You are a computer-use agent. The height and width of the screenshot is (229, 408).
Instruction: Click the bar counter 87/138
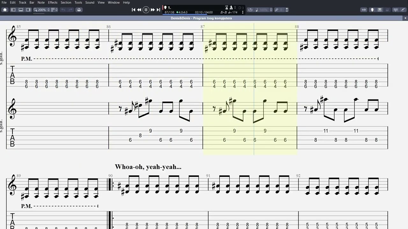(x=169, y=12)
